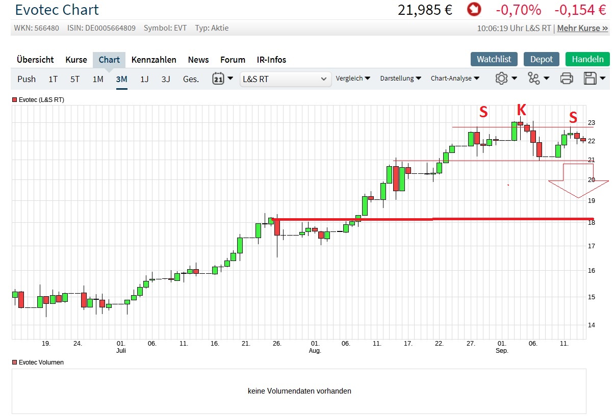Image resolution: width=615 pixels, height=416 pixels.
Task: Activate Push updates mode
Action: coord(26,79)
